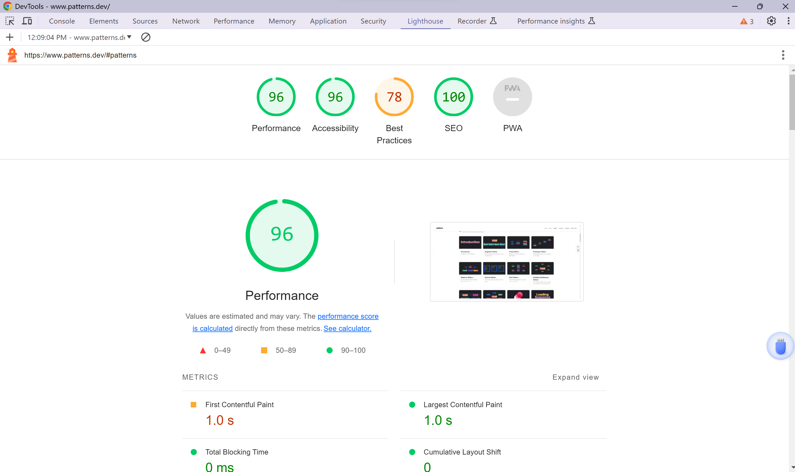The width and height of the screenshot is (795, 472).
Task: Toggle the device toolbar icon
Action: pos(27,21)
